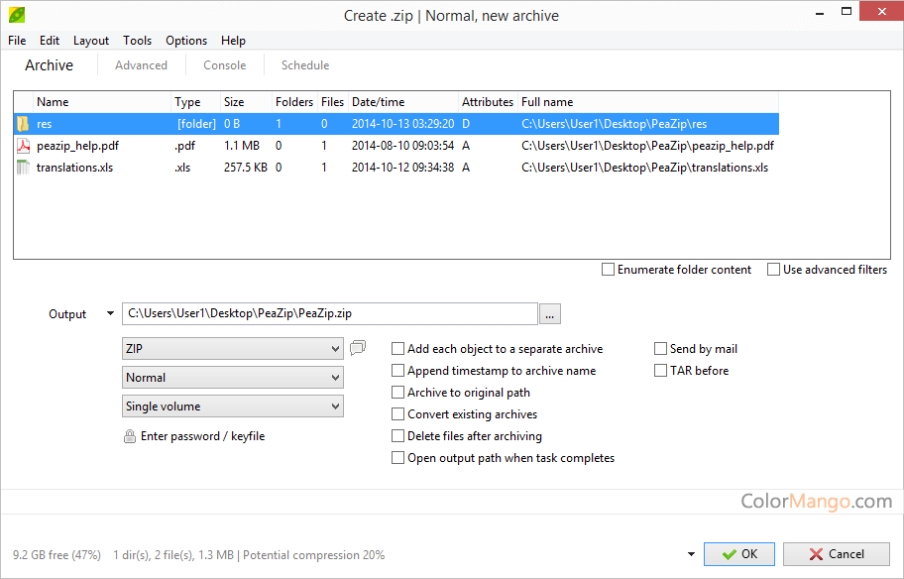Sort by the Full name column header
The height and width of the screenshot is (579, 904).
tap(648, 102)
